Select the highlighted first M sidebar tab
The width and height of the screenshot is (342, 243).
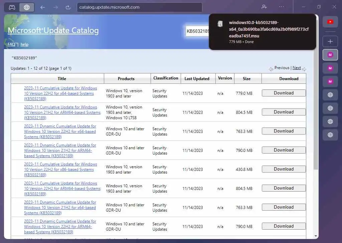tap(330, 55)
